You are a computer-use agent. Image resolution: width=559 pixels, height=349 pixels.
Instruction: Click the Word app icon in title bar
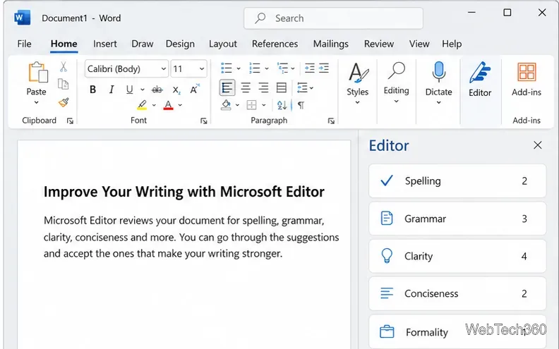click(22, 18)
